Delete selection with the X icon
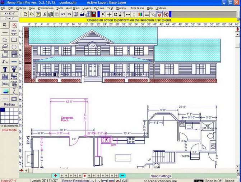The image size is (241, 182). point(103,14)
